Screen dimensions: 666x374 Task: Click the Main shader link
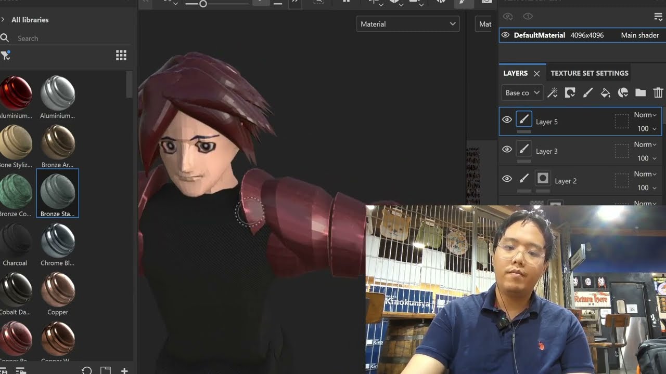click(x=640, y=35)
